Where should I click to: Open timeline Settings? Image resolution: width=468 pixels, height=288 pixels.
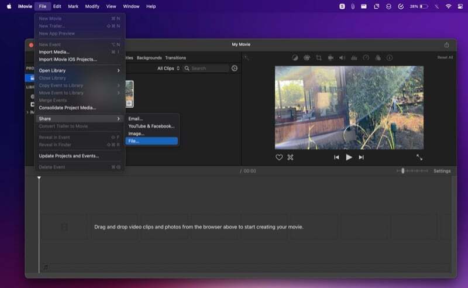click(442, 171)
